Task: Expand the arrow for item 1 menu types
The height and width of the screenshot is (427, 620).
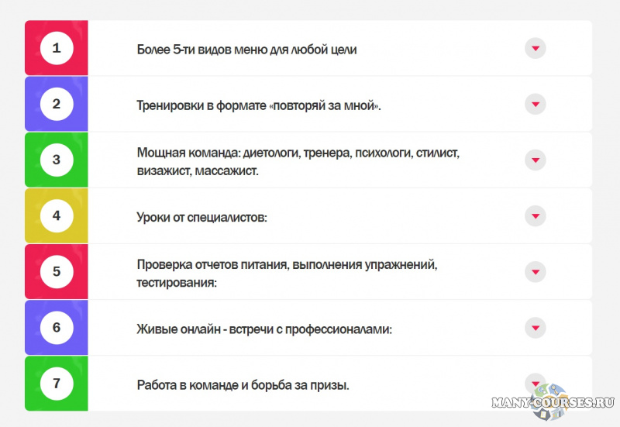Action: [x=535, y=48]
